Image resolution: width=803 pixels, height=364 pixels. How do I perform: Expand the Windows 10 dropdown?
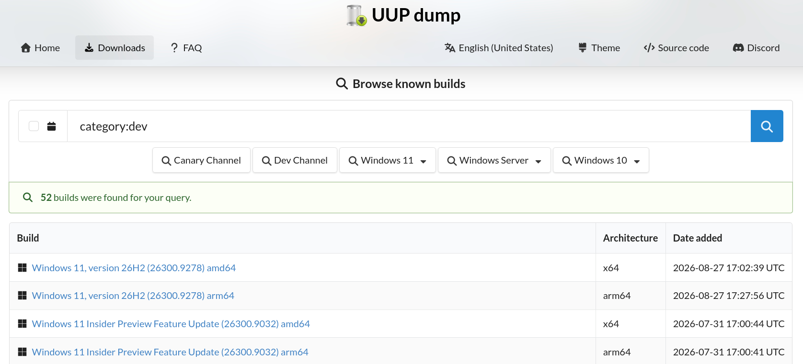click(x=601, y=160)
